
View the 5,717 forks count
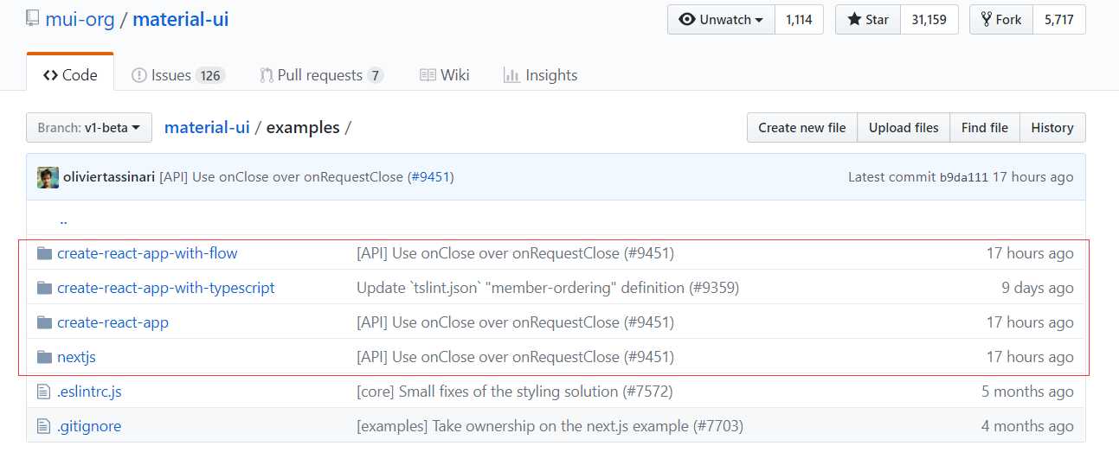pos(1059,20)
